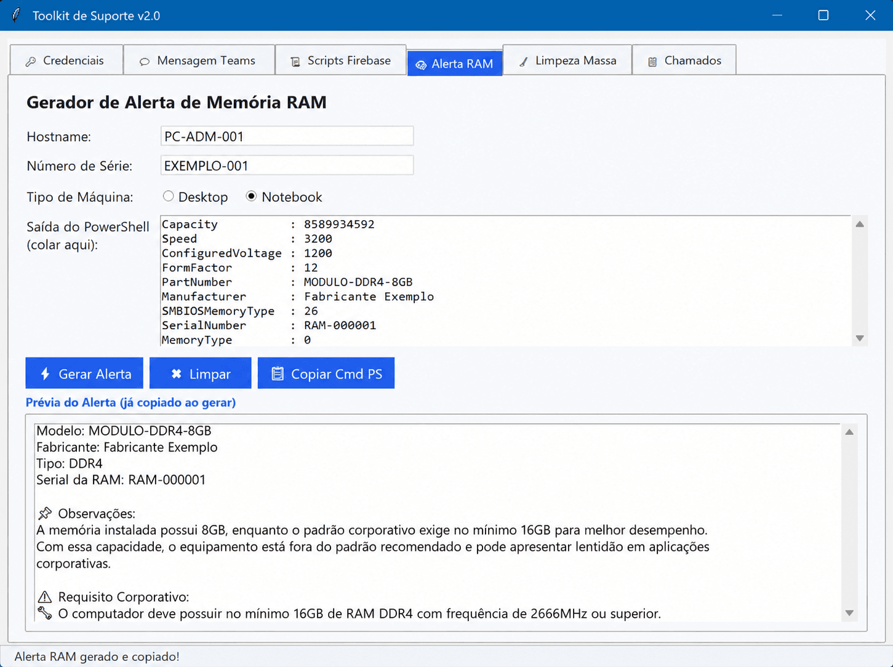The image size is (893, 667).
Task: Click the 'Serial da RAM: RAM-000001' line
Action: 121,480
